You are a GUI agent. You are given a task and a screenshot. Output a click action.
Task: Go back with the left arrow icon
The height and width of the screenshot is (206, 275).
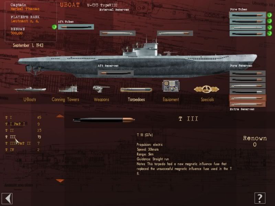tap(7, 198)
